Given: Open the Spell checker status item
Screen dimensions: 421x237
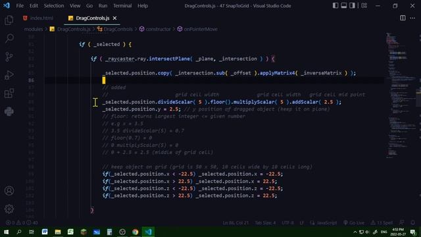Looking at the screenshot, I should click(x=382, y=223).
